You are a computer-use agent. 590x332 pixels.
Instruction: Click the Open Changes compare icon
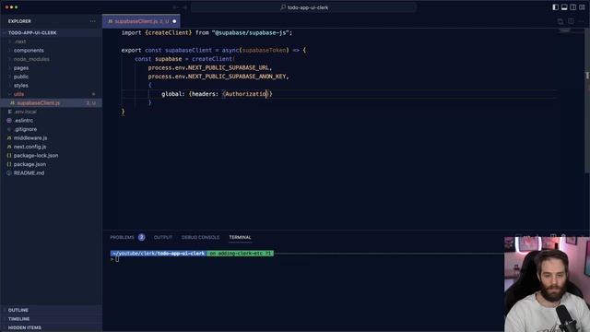[x=560, y=21]
